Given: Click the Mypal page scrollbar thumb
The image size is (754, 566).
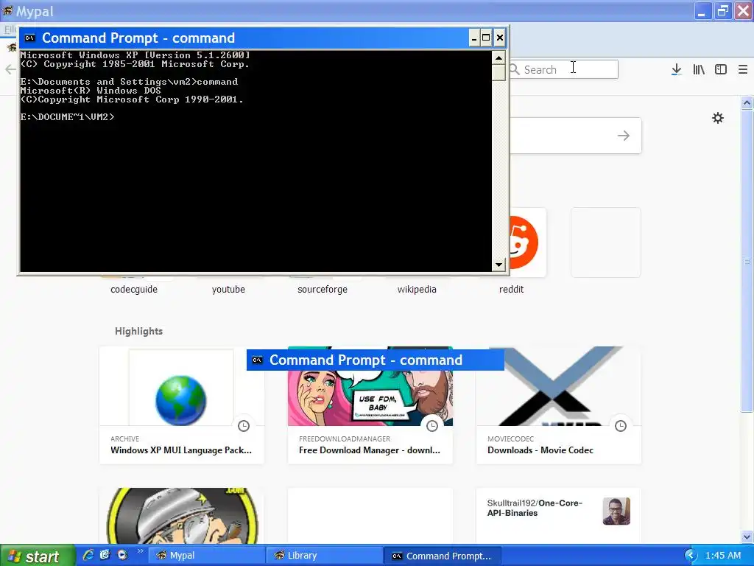Looking at the screenshot, I should 747,261.
